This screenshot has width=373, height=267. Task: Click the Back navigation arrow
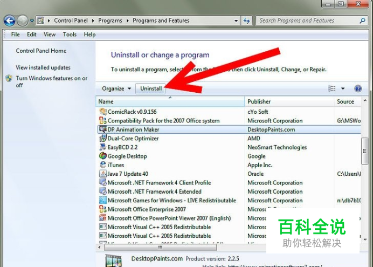click(10, 20)
